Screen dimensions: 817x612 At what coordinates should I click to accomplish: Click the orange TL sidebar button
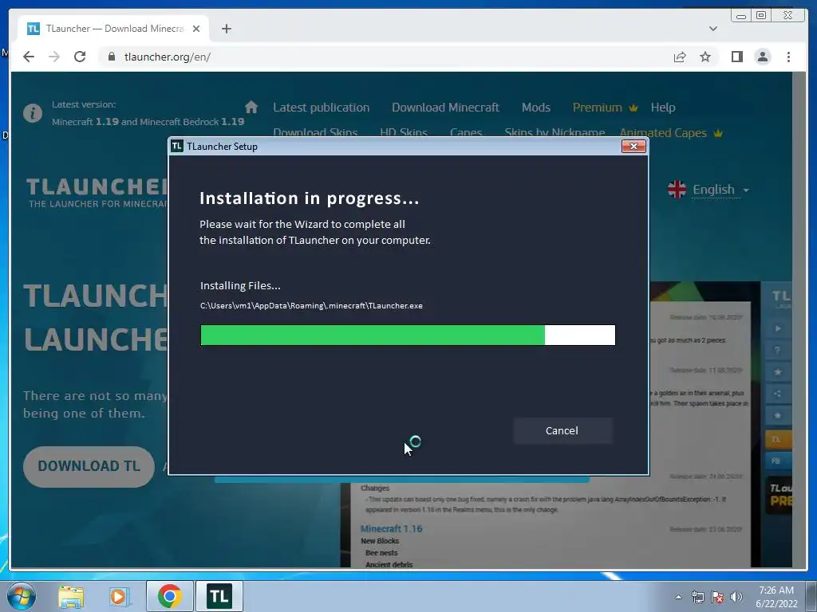777,440
